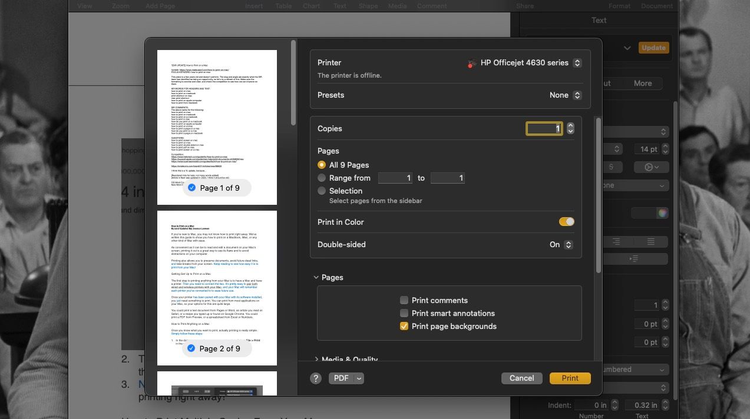Enable the Print comments checkbox
750x419 pixels.
(x=404, y=300)
